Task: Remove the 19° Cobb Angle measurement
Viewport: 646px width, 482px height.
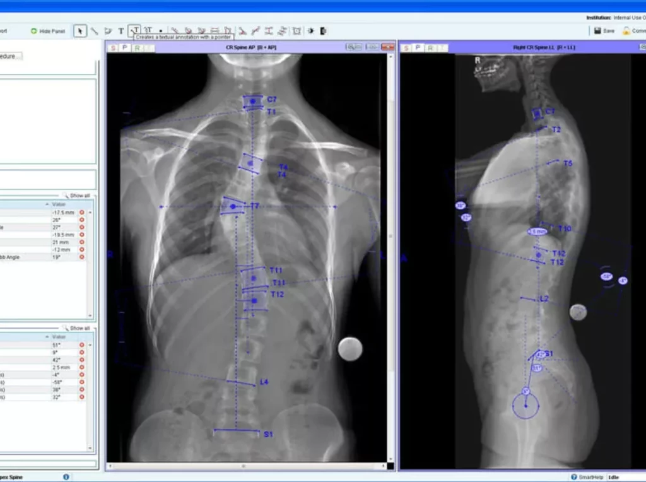Action: coord(82,257)
